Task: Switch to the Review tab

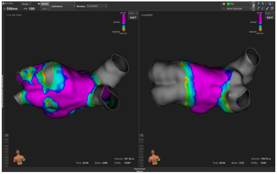Action: coord(45,4)
